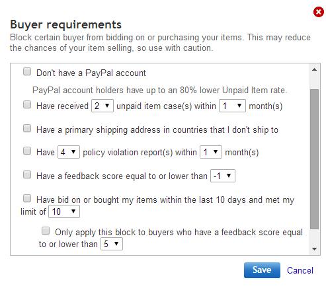Click the Save button
Viewport: 326px width, 296px height.
coord(262,270)
